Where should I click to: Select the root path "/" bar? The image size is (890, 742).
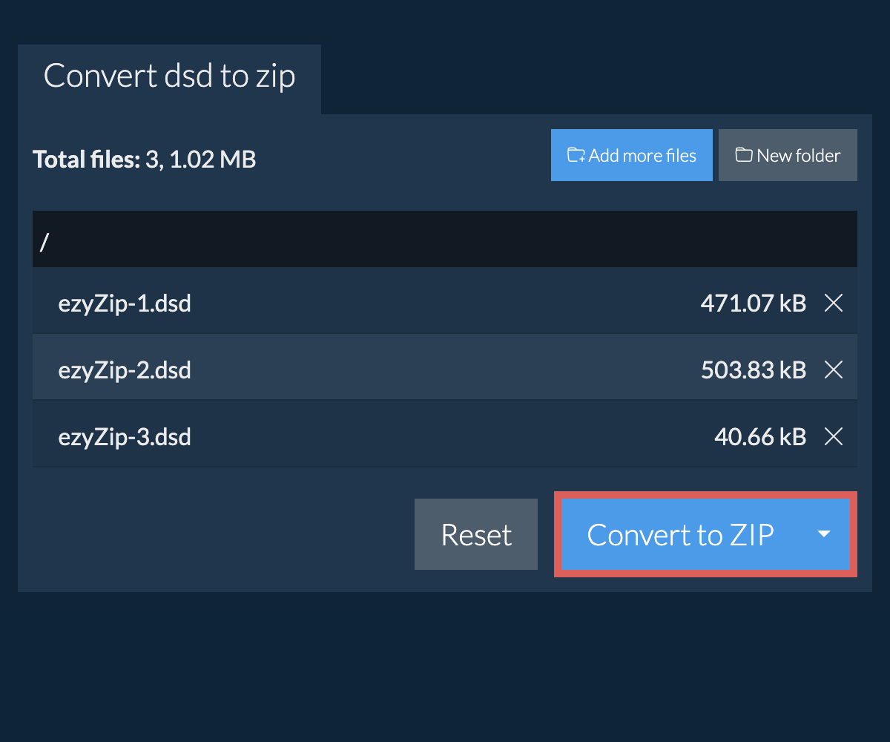(445, 240)
